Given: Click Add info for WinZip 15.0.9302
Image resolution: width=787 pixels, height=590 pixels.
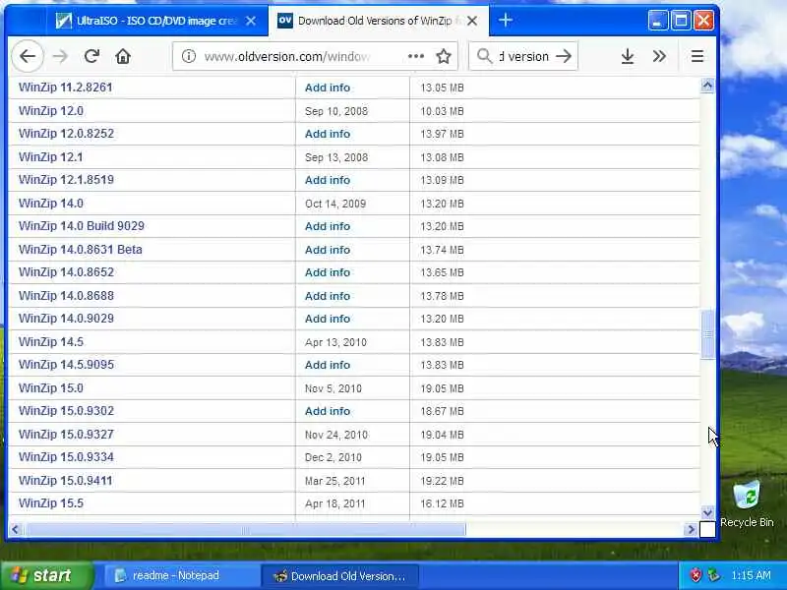Looking at the screenshot, I should pos(328,410).
